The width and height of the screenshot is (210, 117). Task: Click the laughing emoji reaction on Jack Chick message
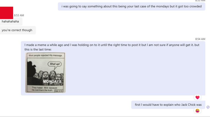click(x=197, y=111)
